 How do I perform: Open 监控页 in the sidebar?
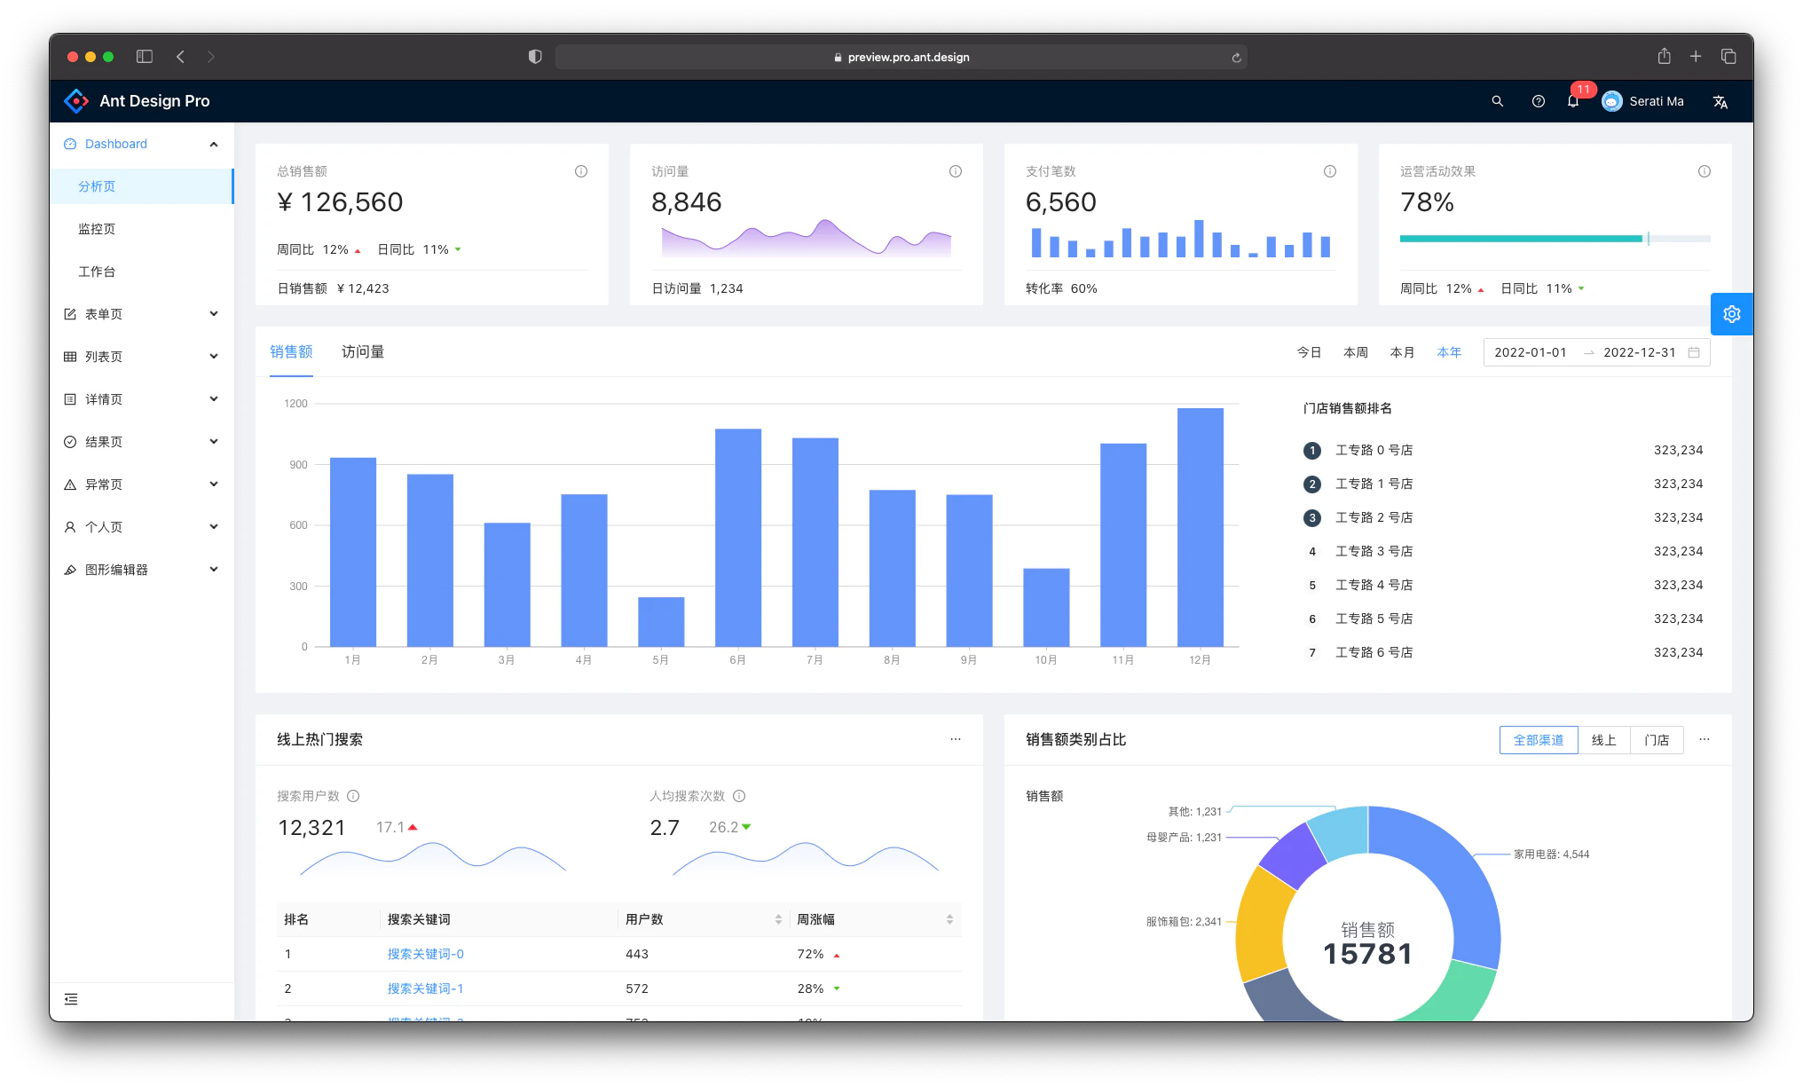[x=97, y=229]
